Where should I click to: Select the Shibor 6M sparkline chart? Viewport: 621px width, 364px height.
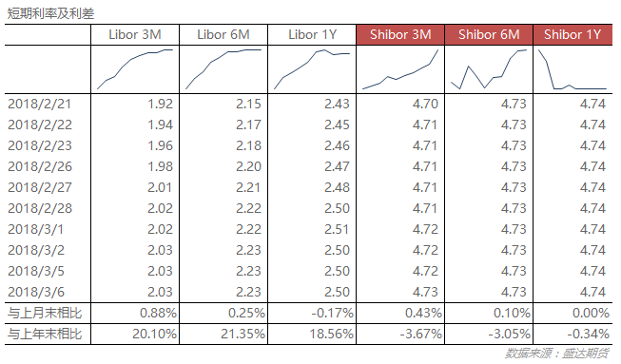tap(489, 69)
